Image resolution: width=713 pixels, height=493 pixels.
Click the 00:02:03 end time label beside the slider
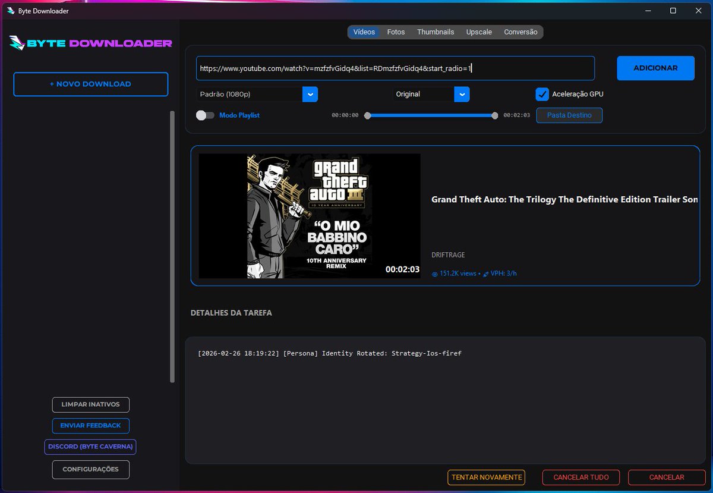click(x=517, y=115)
